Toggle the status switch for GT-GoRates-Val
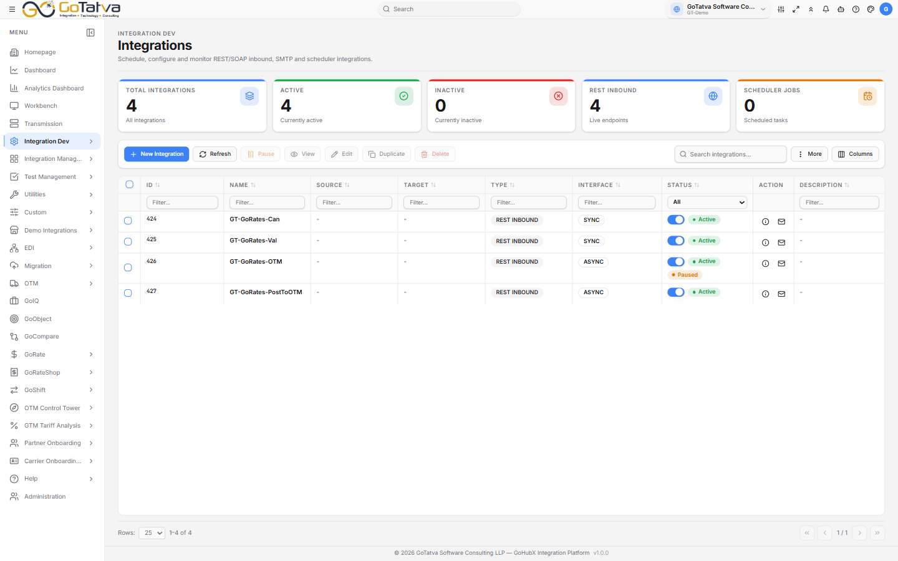This screenshot has width=898, height=561. tap(676, 241)
